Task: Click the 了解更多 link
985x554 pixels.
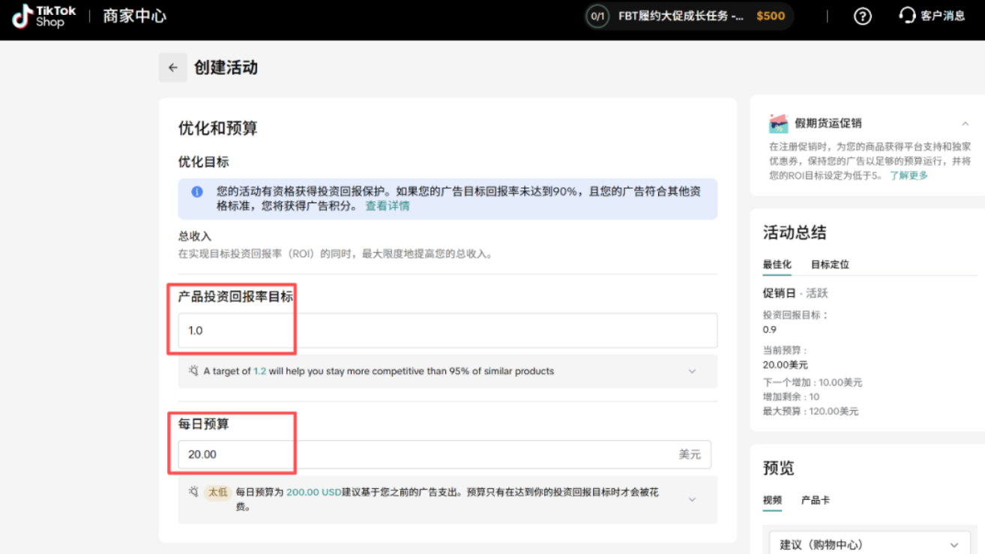Action: point(909,175)
